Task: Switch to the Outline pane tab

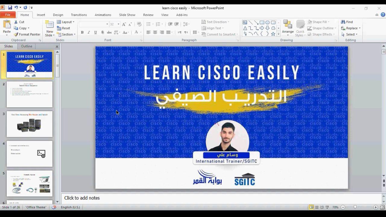Action: pyautogui.click(x=27, y=46)
